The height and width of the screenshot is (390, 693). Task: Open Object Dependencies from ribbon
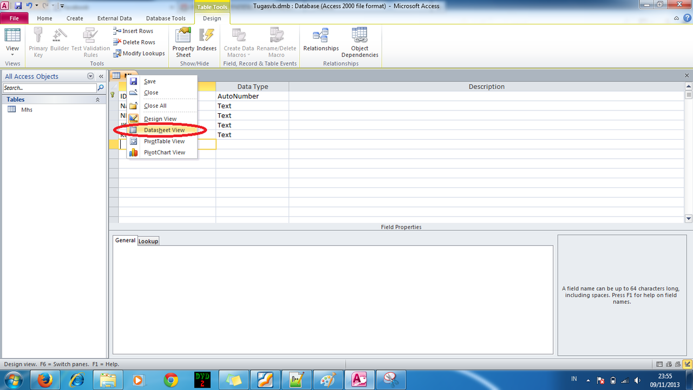pos(359,42)
